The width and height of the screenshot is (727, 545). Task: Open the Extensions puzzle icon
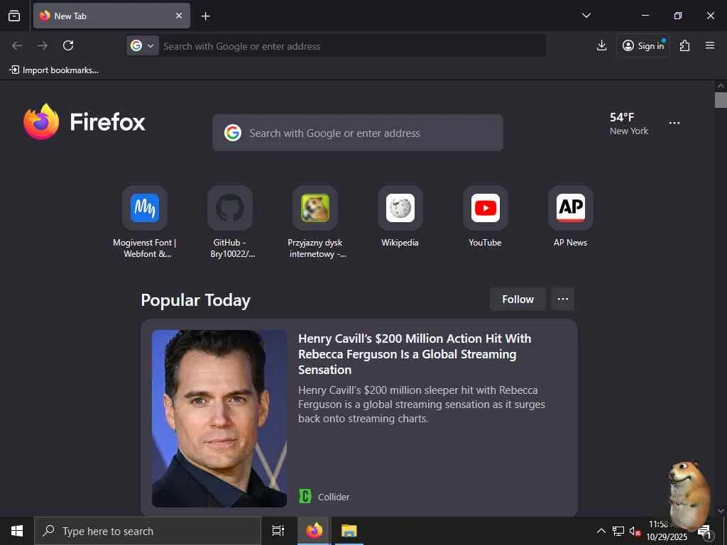tap(684, 45)
